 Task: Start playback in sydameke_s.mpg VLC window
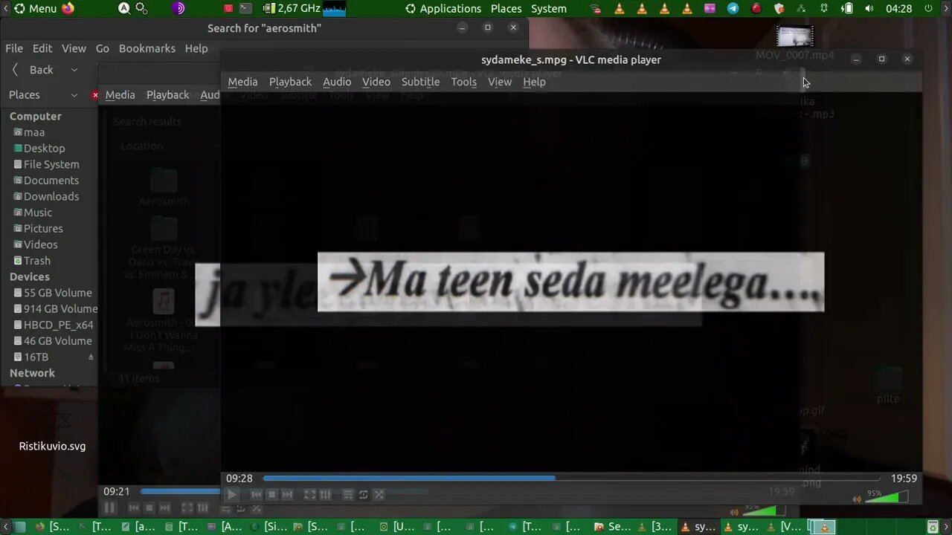(x=231, y=495)
